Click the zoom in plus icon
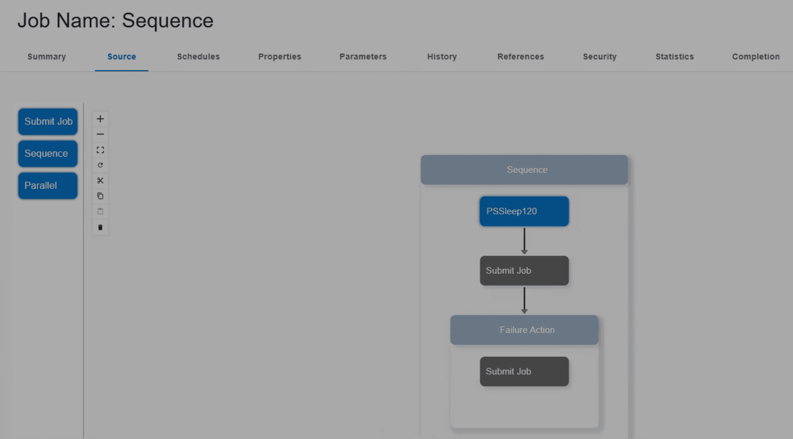The height and width of the screenshot is (439, 793). (100, 119)
